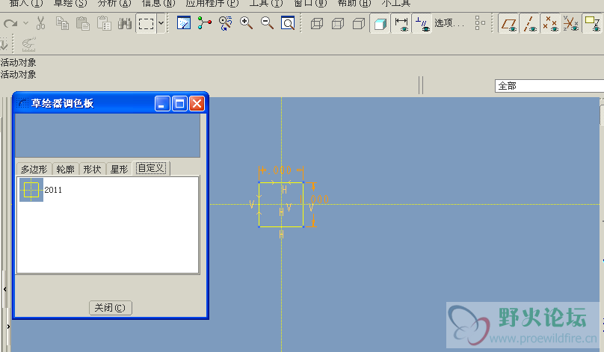Screen dimensions: 604x352
Task: Open the dropdown next to Redo
Action: pos(26,23)
